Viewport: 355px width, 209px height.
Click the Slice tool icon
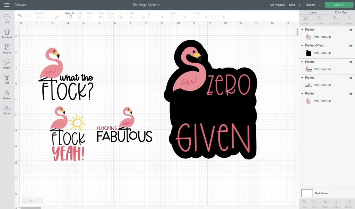click(304, 202)
